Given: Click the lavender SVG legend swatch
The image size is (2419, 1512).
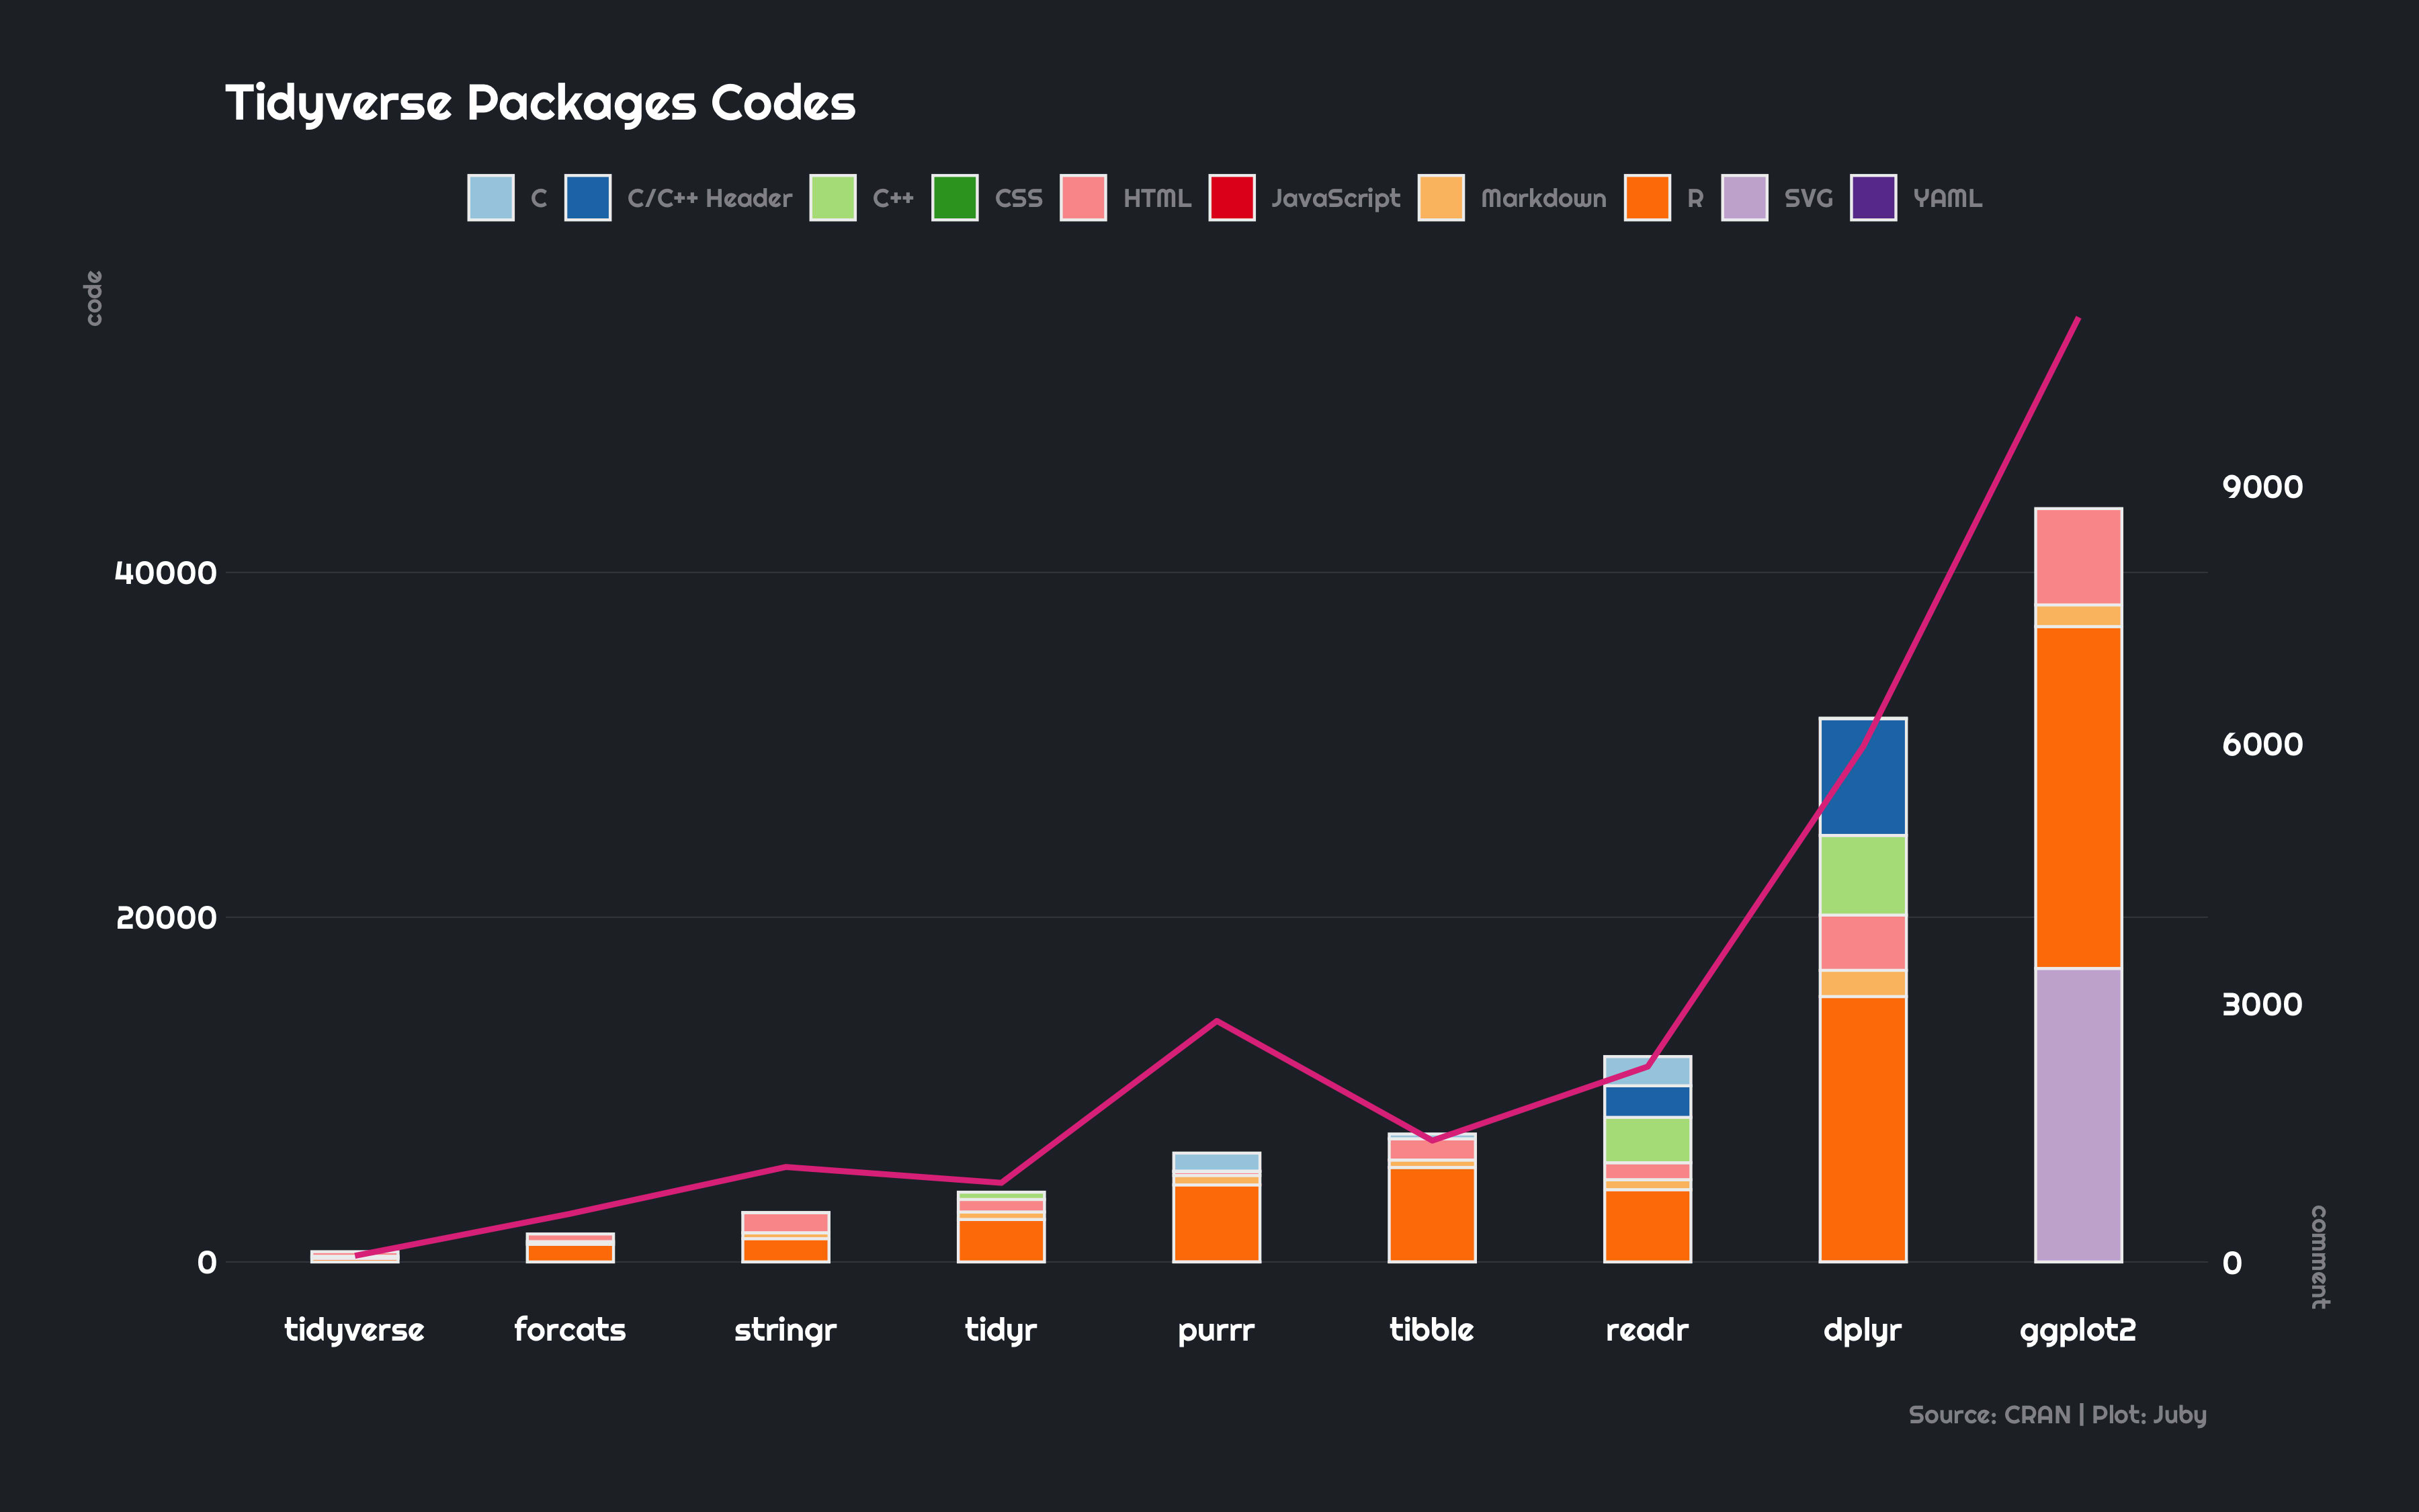Looking at the screenshot, I should pos(1744,198).
